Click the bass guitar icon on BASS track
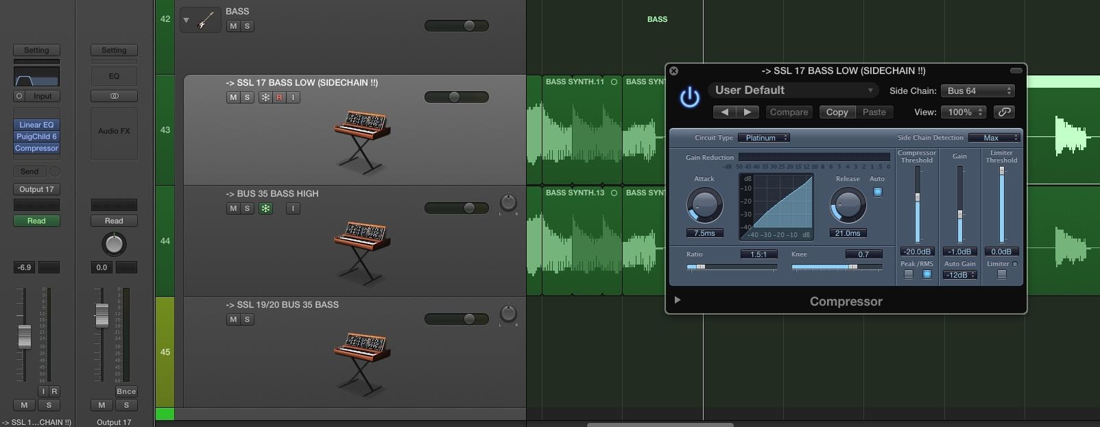 click(204, 21)
